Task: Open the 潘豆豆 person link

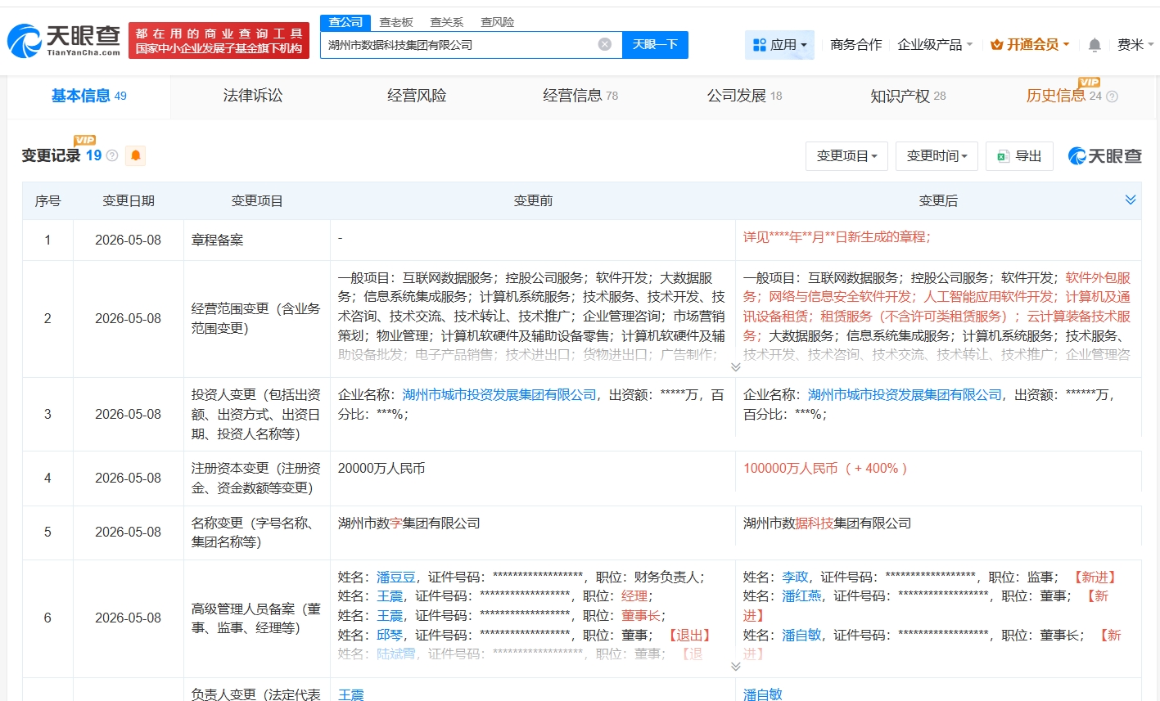Action: (x=396, y=577)
